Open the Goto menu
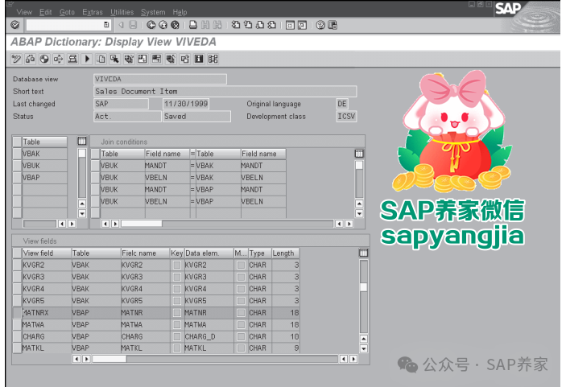This screenshot has width=566, height=387. pos(67,12)
